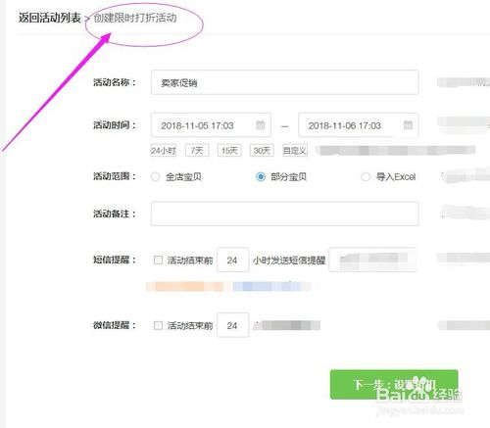Set duration to 15天
The width and height of the screenshot is (490, 428).
coord(229,151)
